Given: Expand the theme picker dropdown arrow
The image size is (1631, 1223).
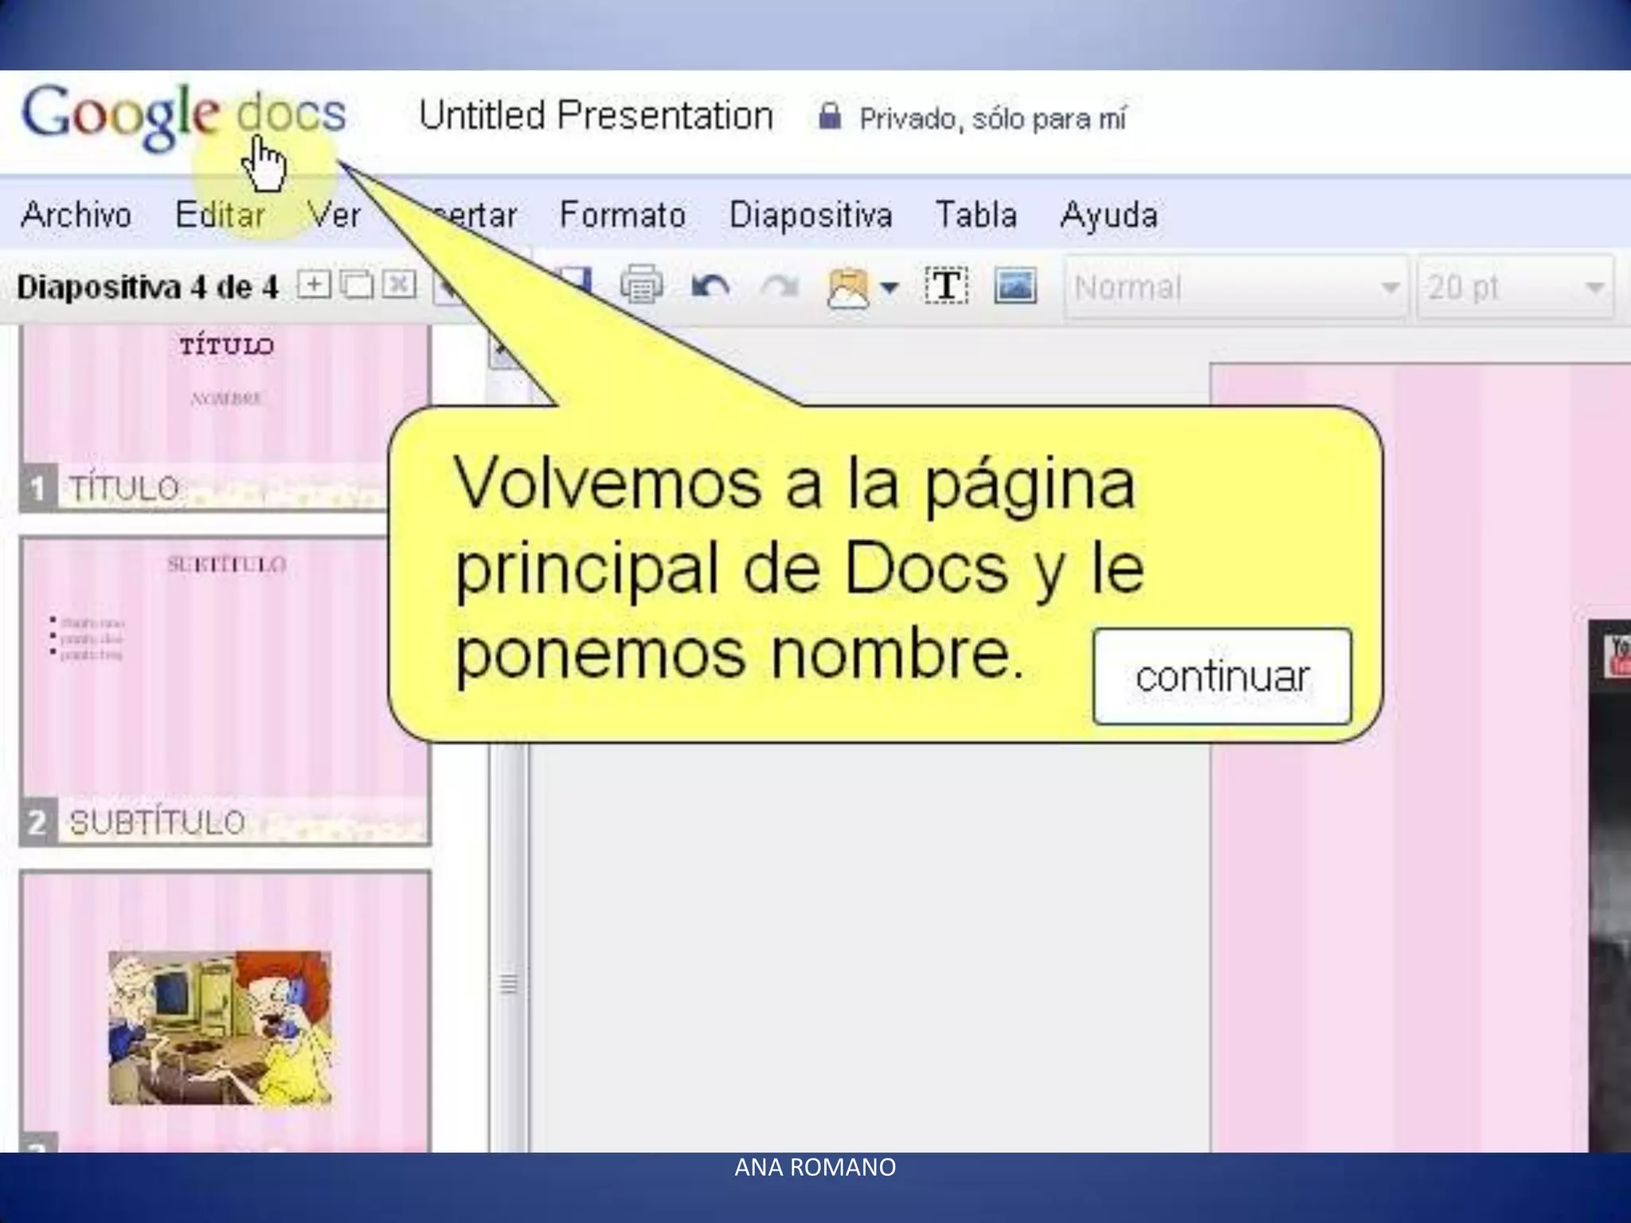Looking at the screenshot, I should pos(890,287).
